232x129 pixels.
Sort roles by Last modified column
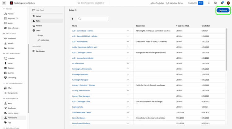point(183,26)
